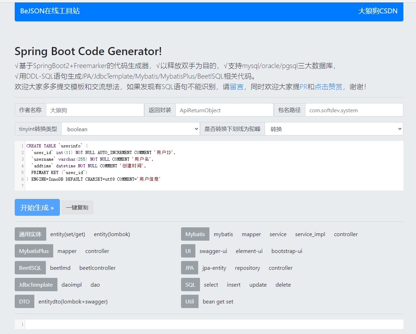416x334 pixels.
Task: Click the BeJSON在线工具站 header link
Action: click(50, 11)
